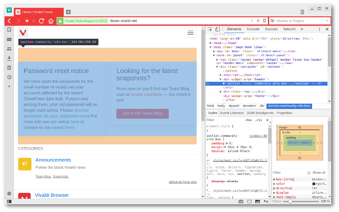Screen dimensions: 339x212
Task: Open Mail panel in sidebar
Action: 9,39
